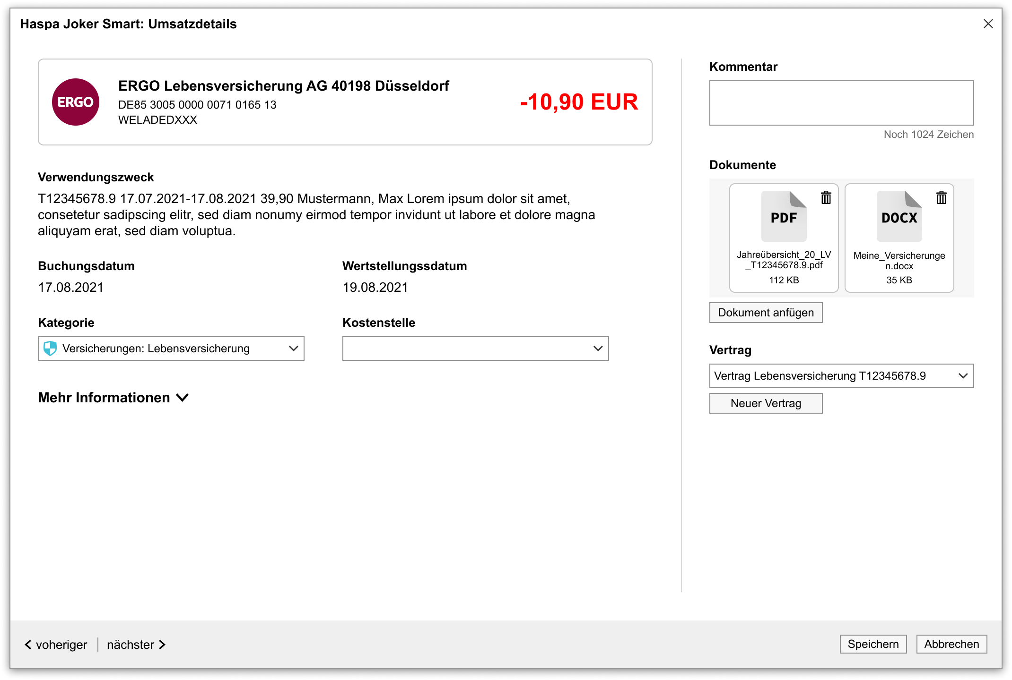The height and width of the screenshot is (680, 1012).
Task: Click the shield icon next to Lebensversicherung category
Action: (51, 348)
